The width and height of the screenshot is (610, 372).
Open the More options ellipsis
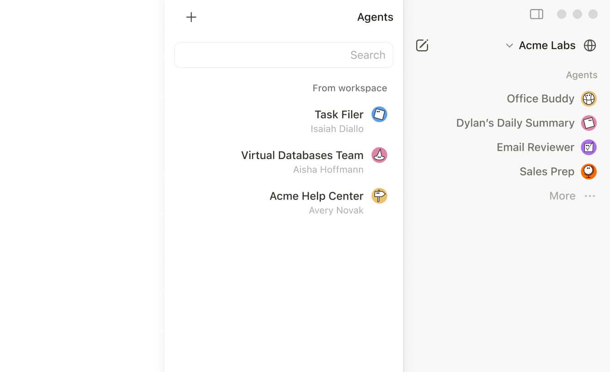tap(590, 196)
